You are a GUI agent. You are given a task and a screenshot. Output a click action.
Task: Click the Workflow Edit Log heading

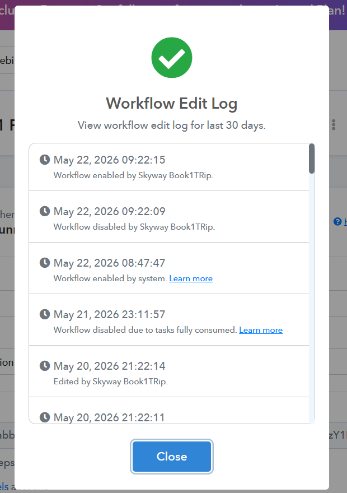click(x=172, y=104)
